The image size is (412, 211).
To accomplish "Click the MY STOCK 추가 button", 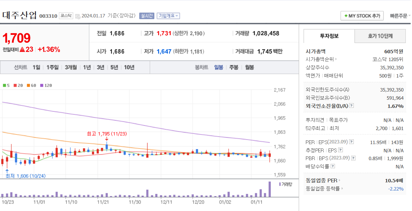I will (362, 16).
